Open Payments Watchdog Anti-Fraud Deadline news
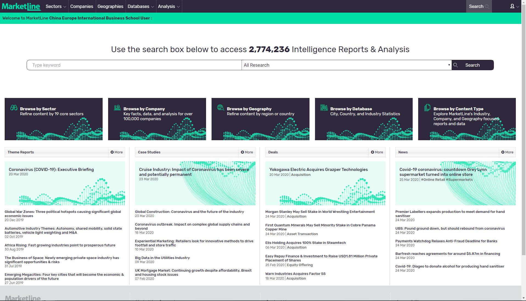The height and width of the screenshot is (301, 526). tap(446, 241)
